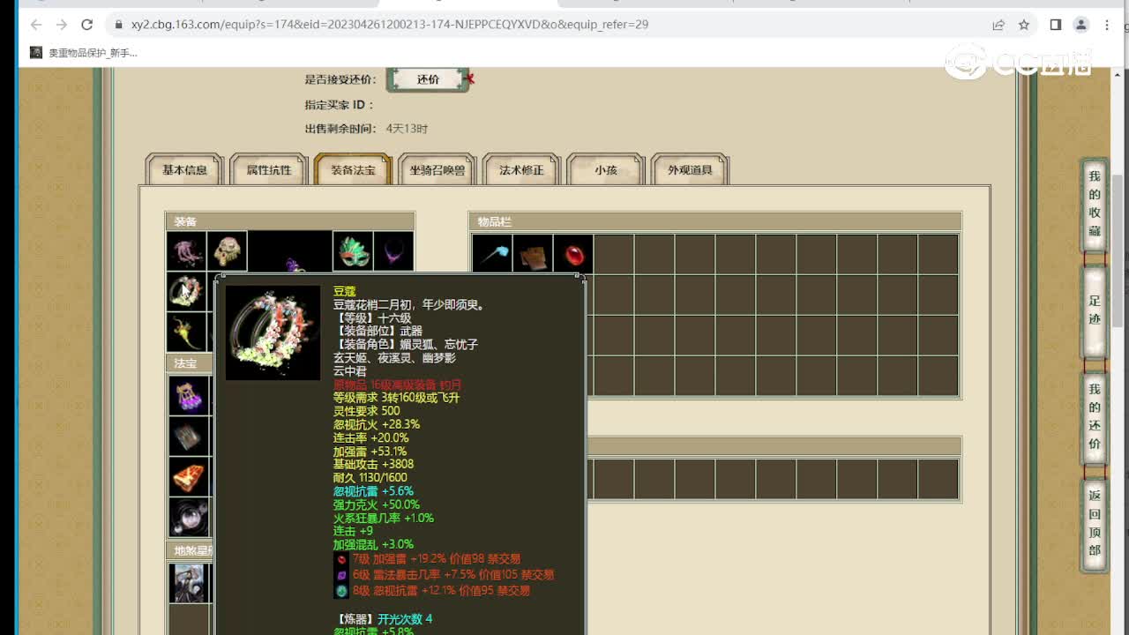Click the 忽视抗火 +28.3% stat line
Image resolution: width=1129 pixels, height=635 pixels.
377,424
